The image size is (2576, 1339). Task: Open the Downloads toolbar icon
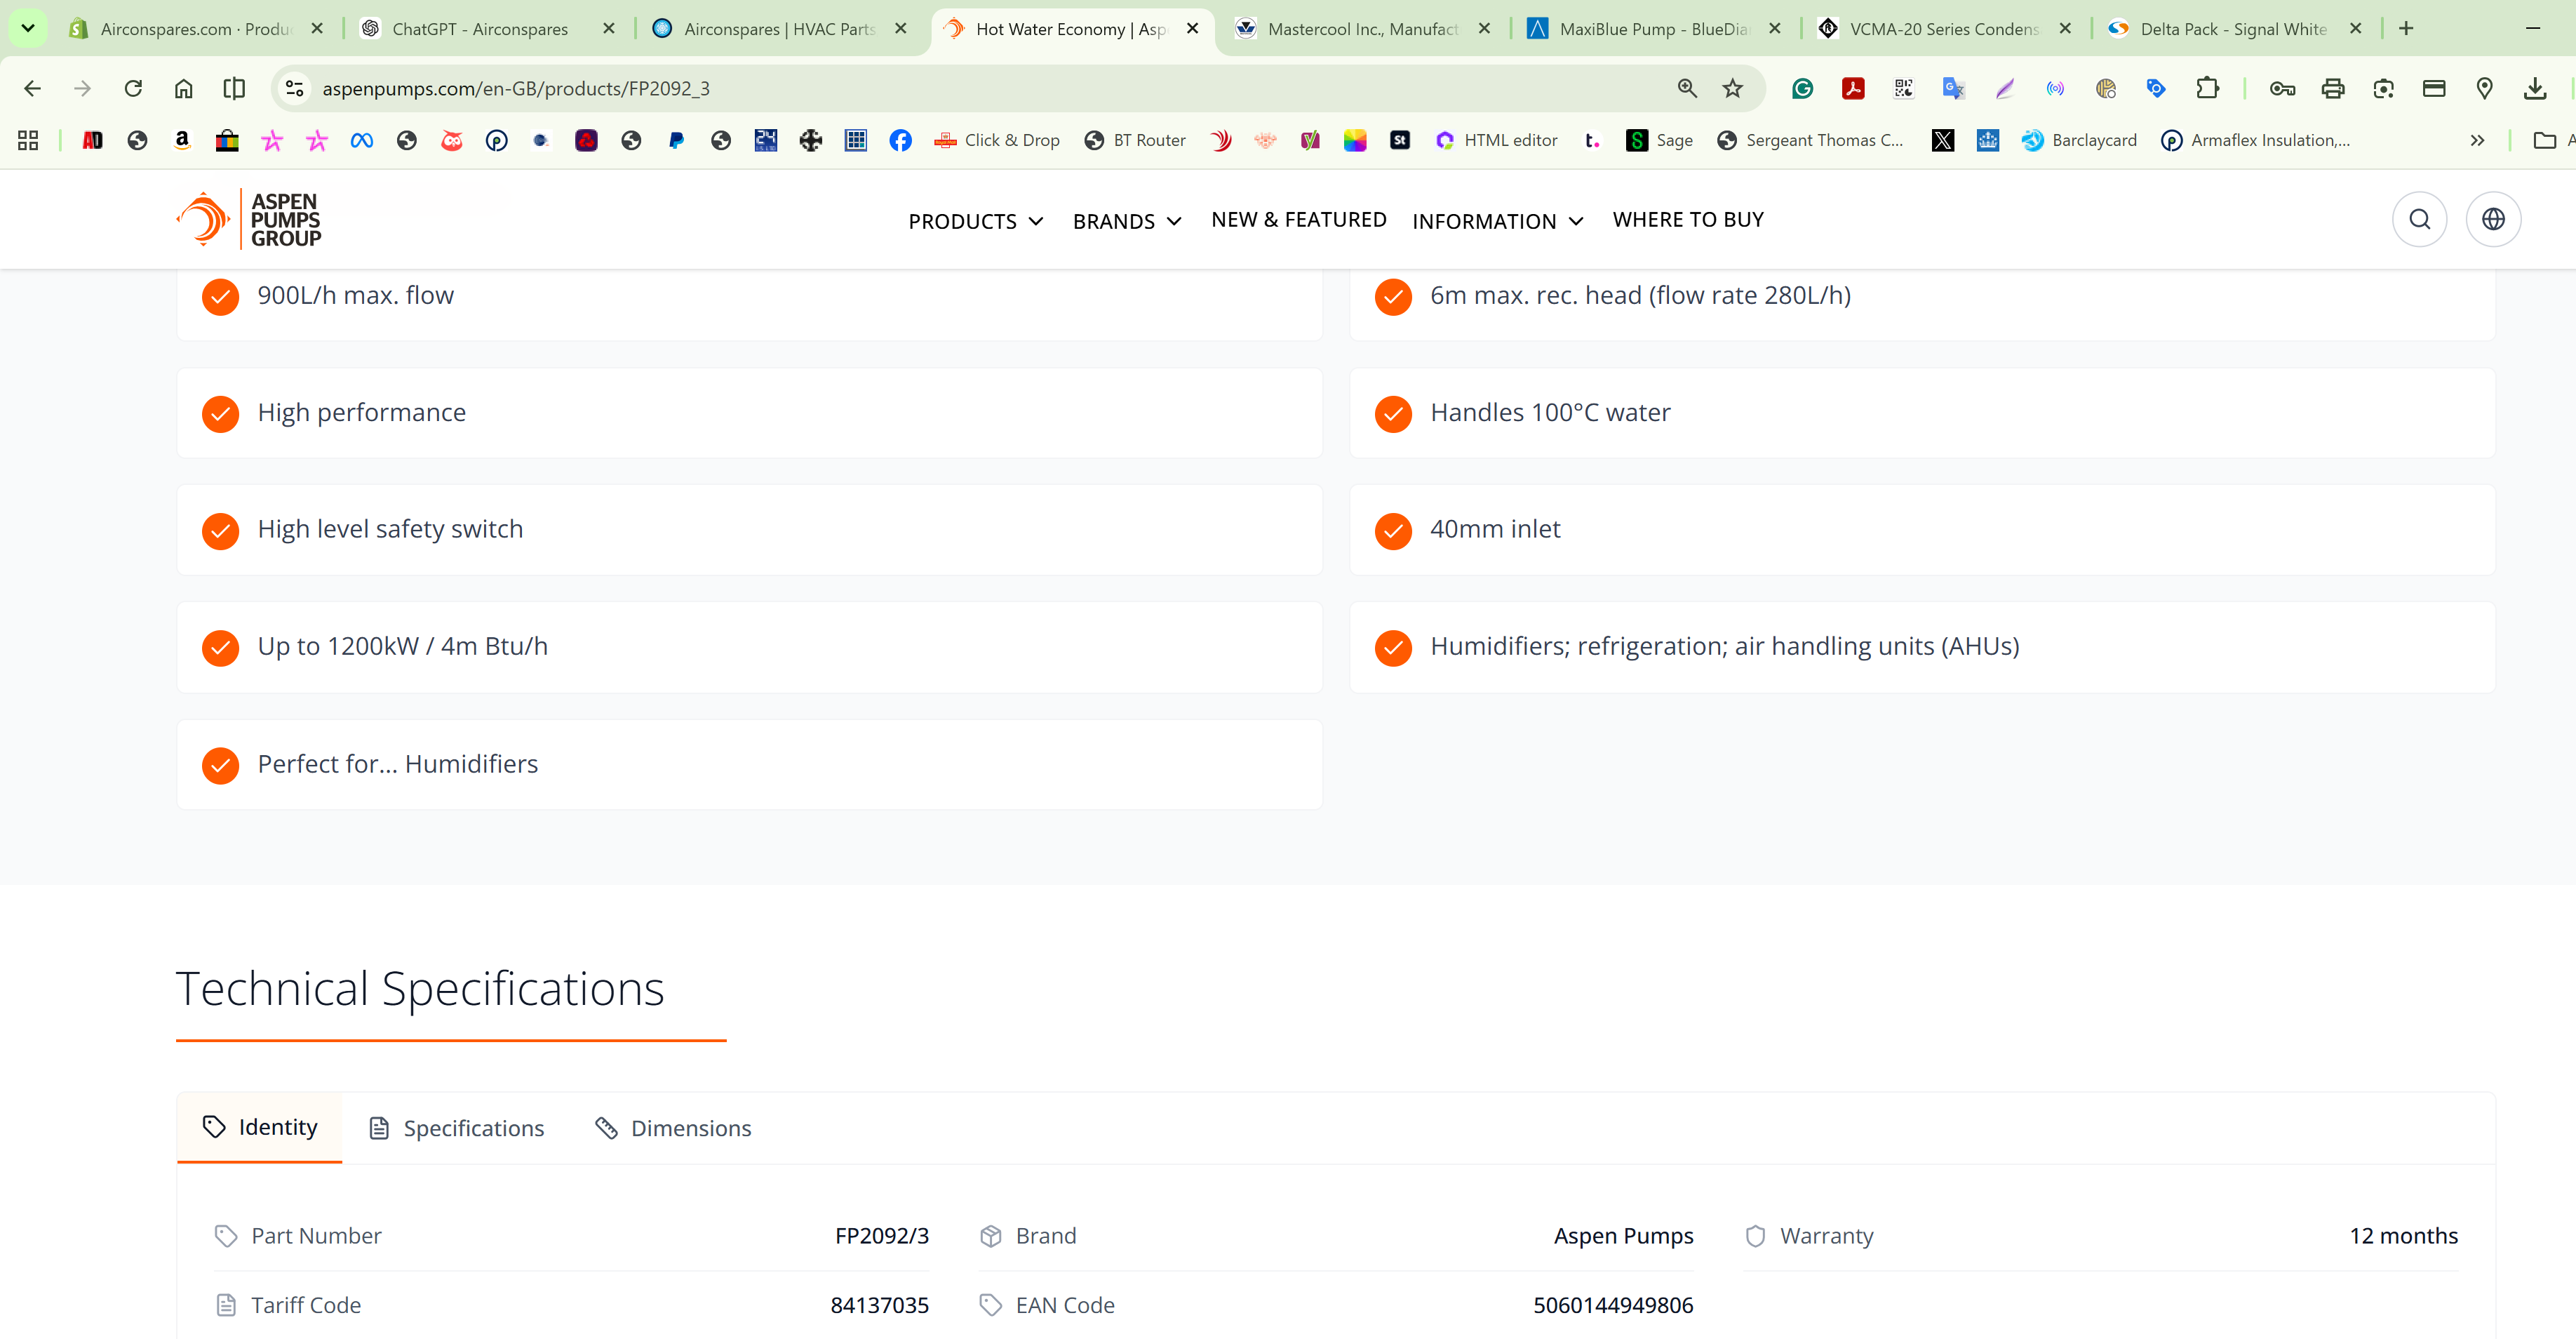pos(2535,89)
